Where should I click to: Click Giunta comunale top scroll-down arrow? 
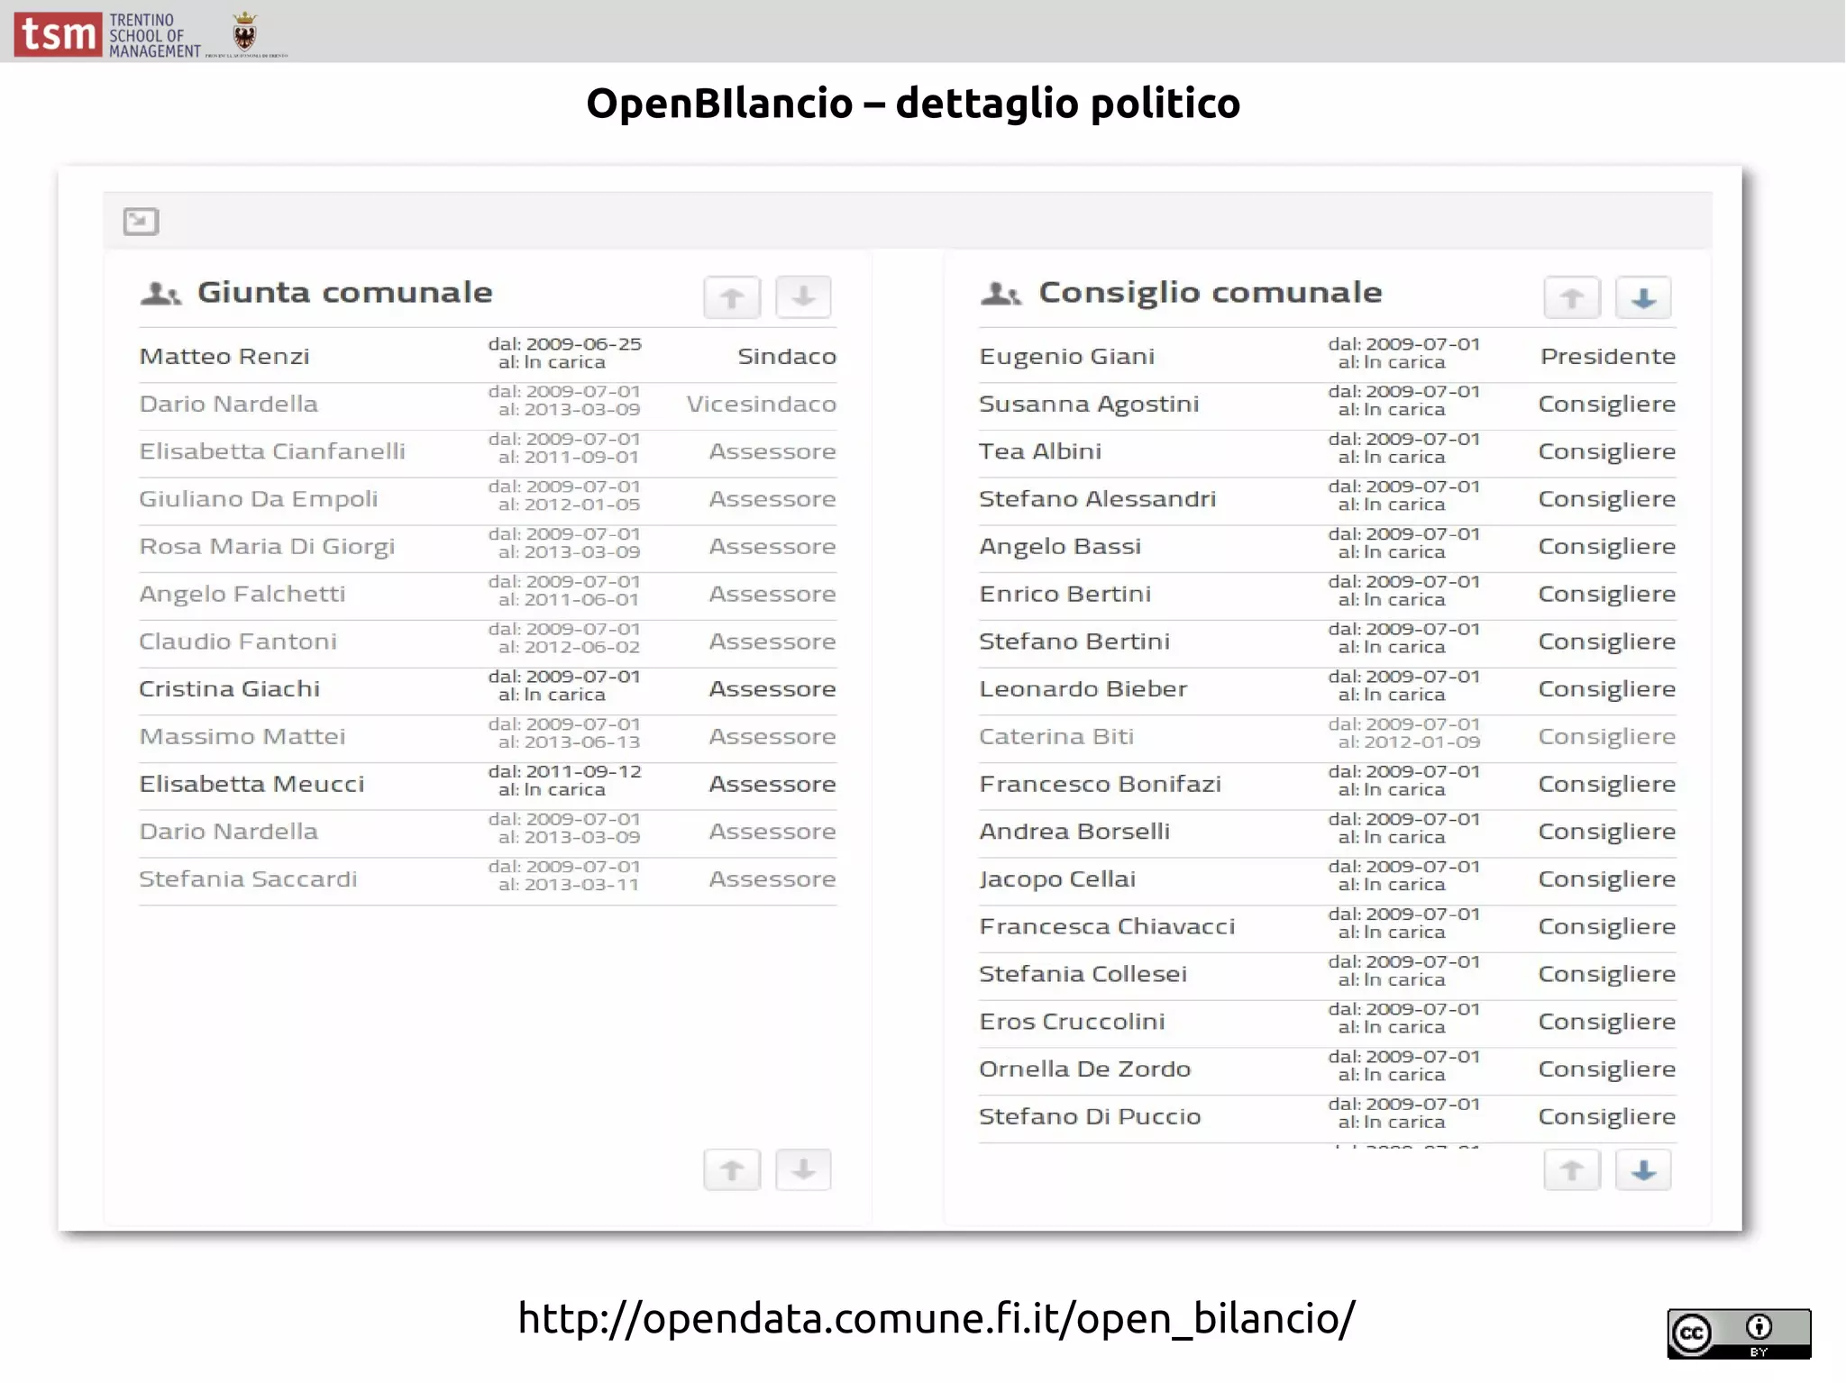pyautogui.click(x=803, y=297)
